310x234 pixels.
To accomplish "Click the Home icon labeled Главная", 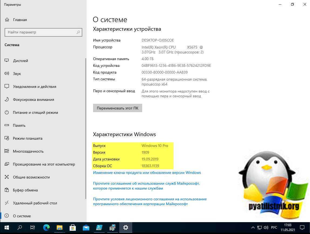I will coord(7,20).
